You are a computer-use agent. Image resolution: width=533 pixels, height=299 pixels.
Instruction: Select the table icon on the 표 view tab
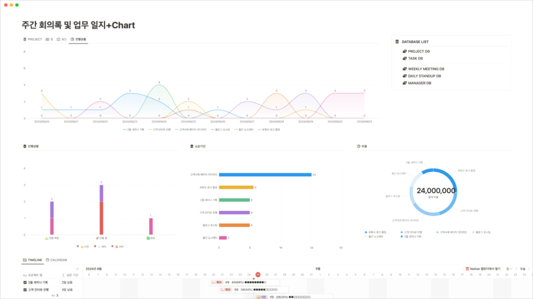click(47, 39)
